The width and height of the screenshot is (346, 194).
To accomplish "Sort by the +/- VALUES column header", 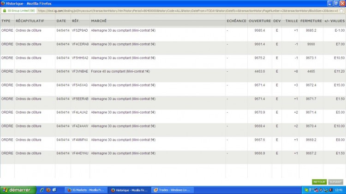I will click(x=334, y=21).
